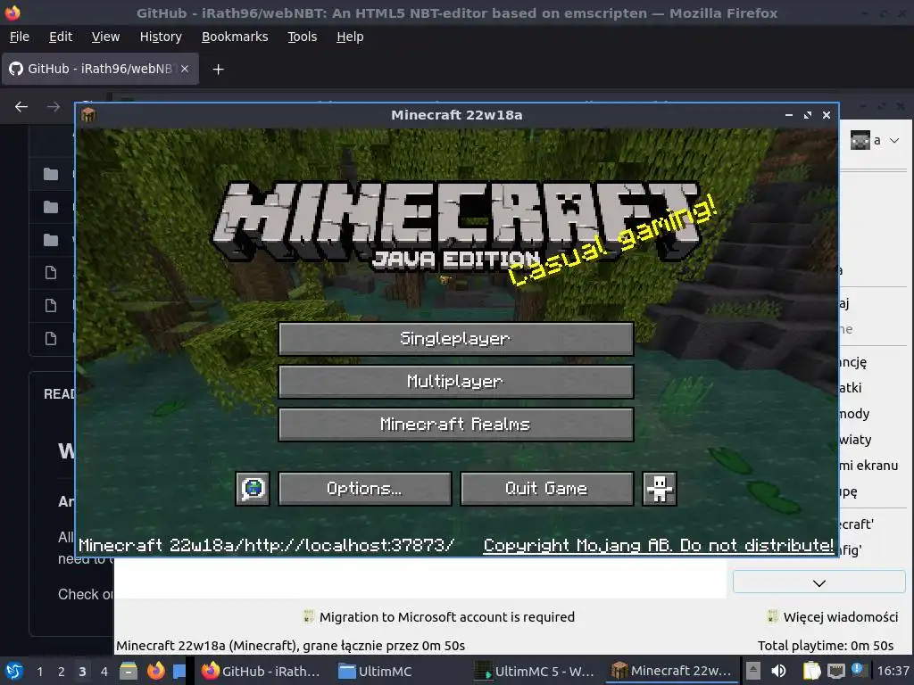Open the clipboard manager tray icon

pyautogui.click(x=811, y=671)
